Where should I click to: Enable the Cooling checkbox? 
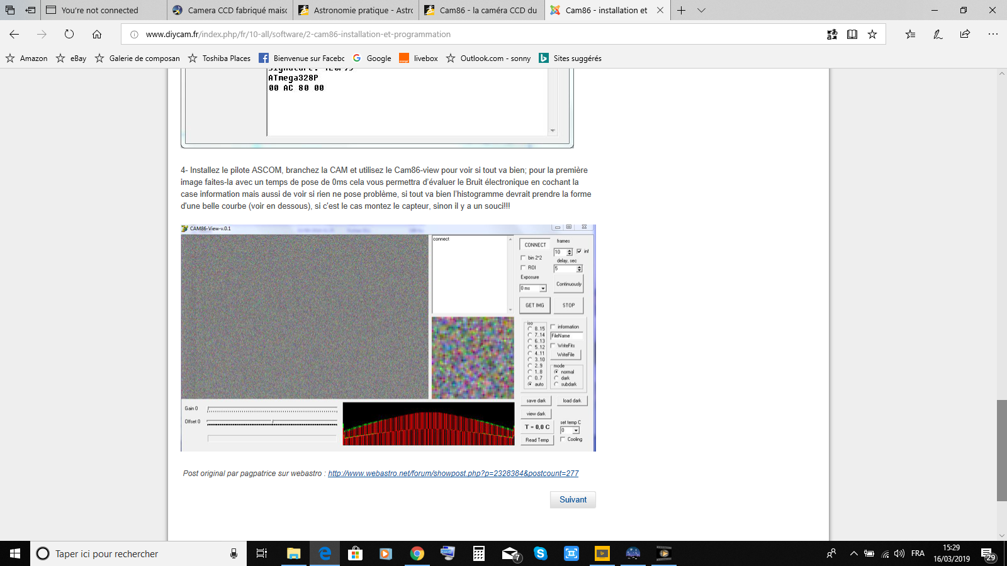(563, 440)
